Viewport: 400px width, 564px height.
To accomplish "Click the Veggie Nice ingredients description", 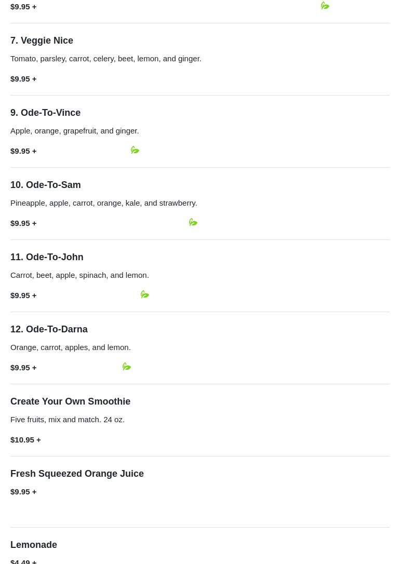I will tap(106, 59).
